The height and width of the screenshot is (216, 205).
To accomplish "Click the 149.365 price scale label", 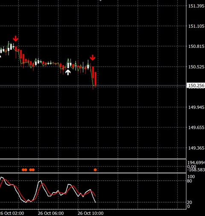I will (x=196, y=148).
